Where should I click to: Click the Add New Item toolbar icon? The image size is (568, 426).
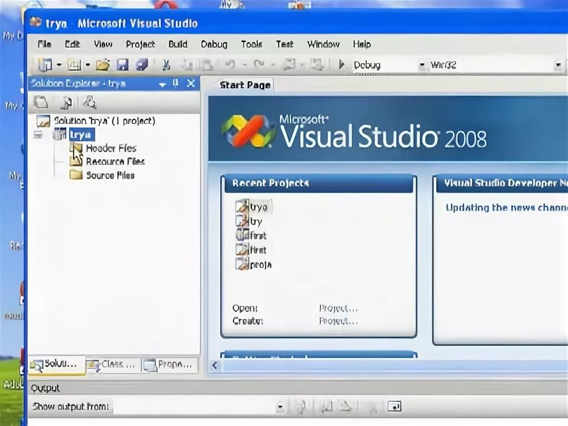[75, 65]
